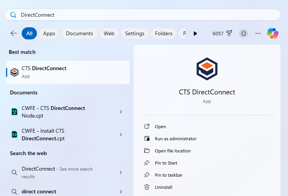Click Open to launch CTS DirectConnect
The height and width of the screenshot is (196, 288).
[160, 127]
